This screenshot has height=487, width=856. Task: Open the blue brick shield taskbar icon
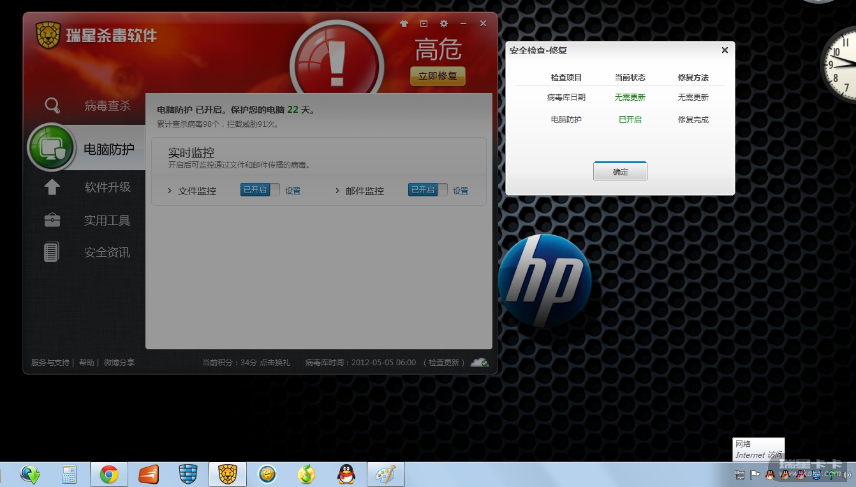188,474
